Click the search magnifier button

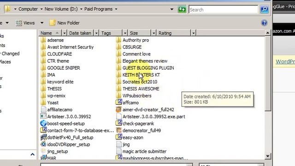[264, 9]
